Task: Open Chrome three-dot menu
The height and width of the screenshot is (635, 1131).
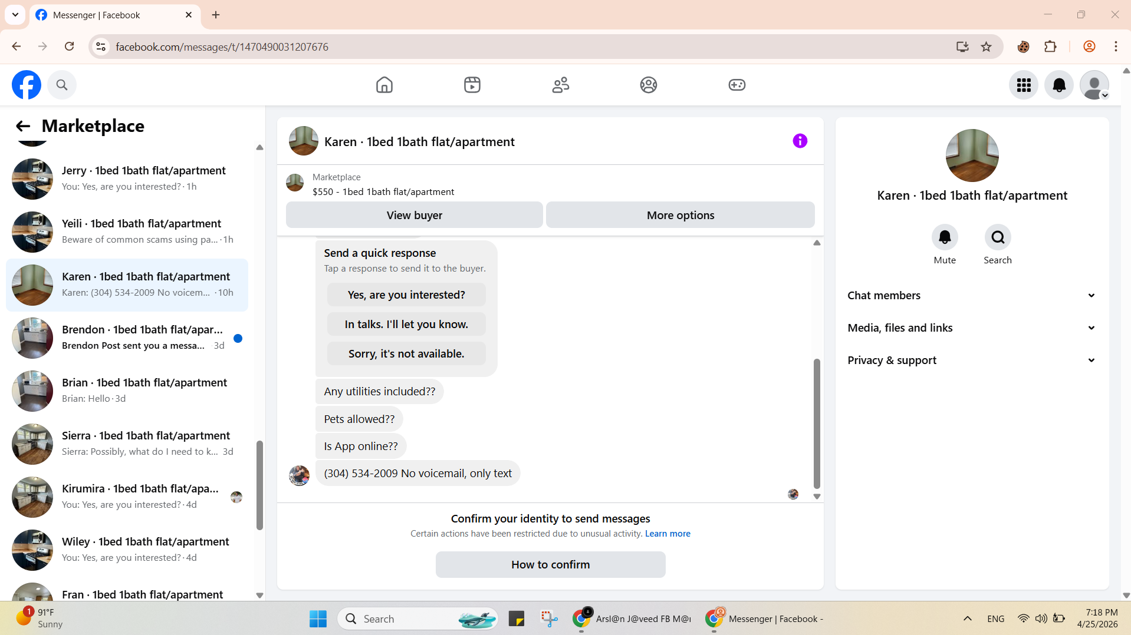Action: [x=1116, y=47]
